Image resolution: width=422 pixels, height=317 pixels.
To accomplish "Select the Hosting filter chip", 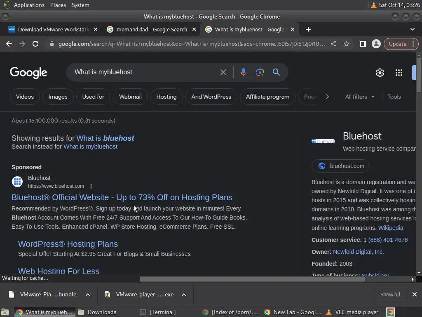I will (x=166, y=97).
